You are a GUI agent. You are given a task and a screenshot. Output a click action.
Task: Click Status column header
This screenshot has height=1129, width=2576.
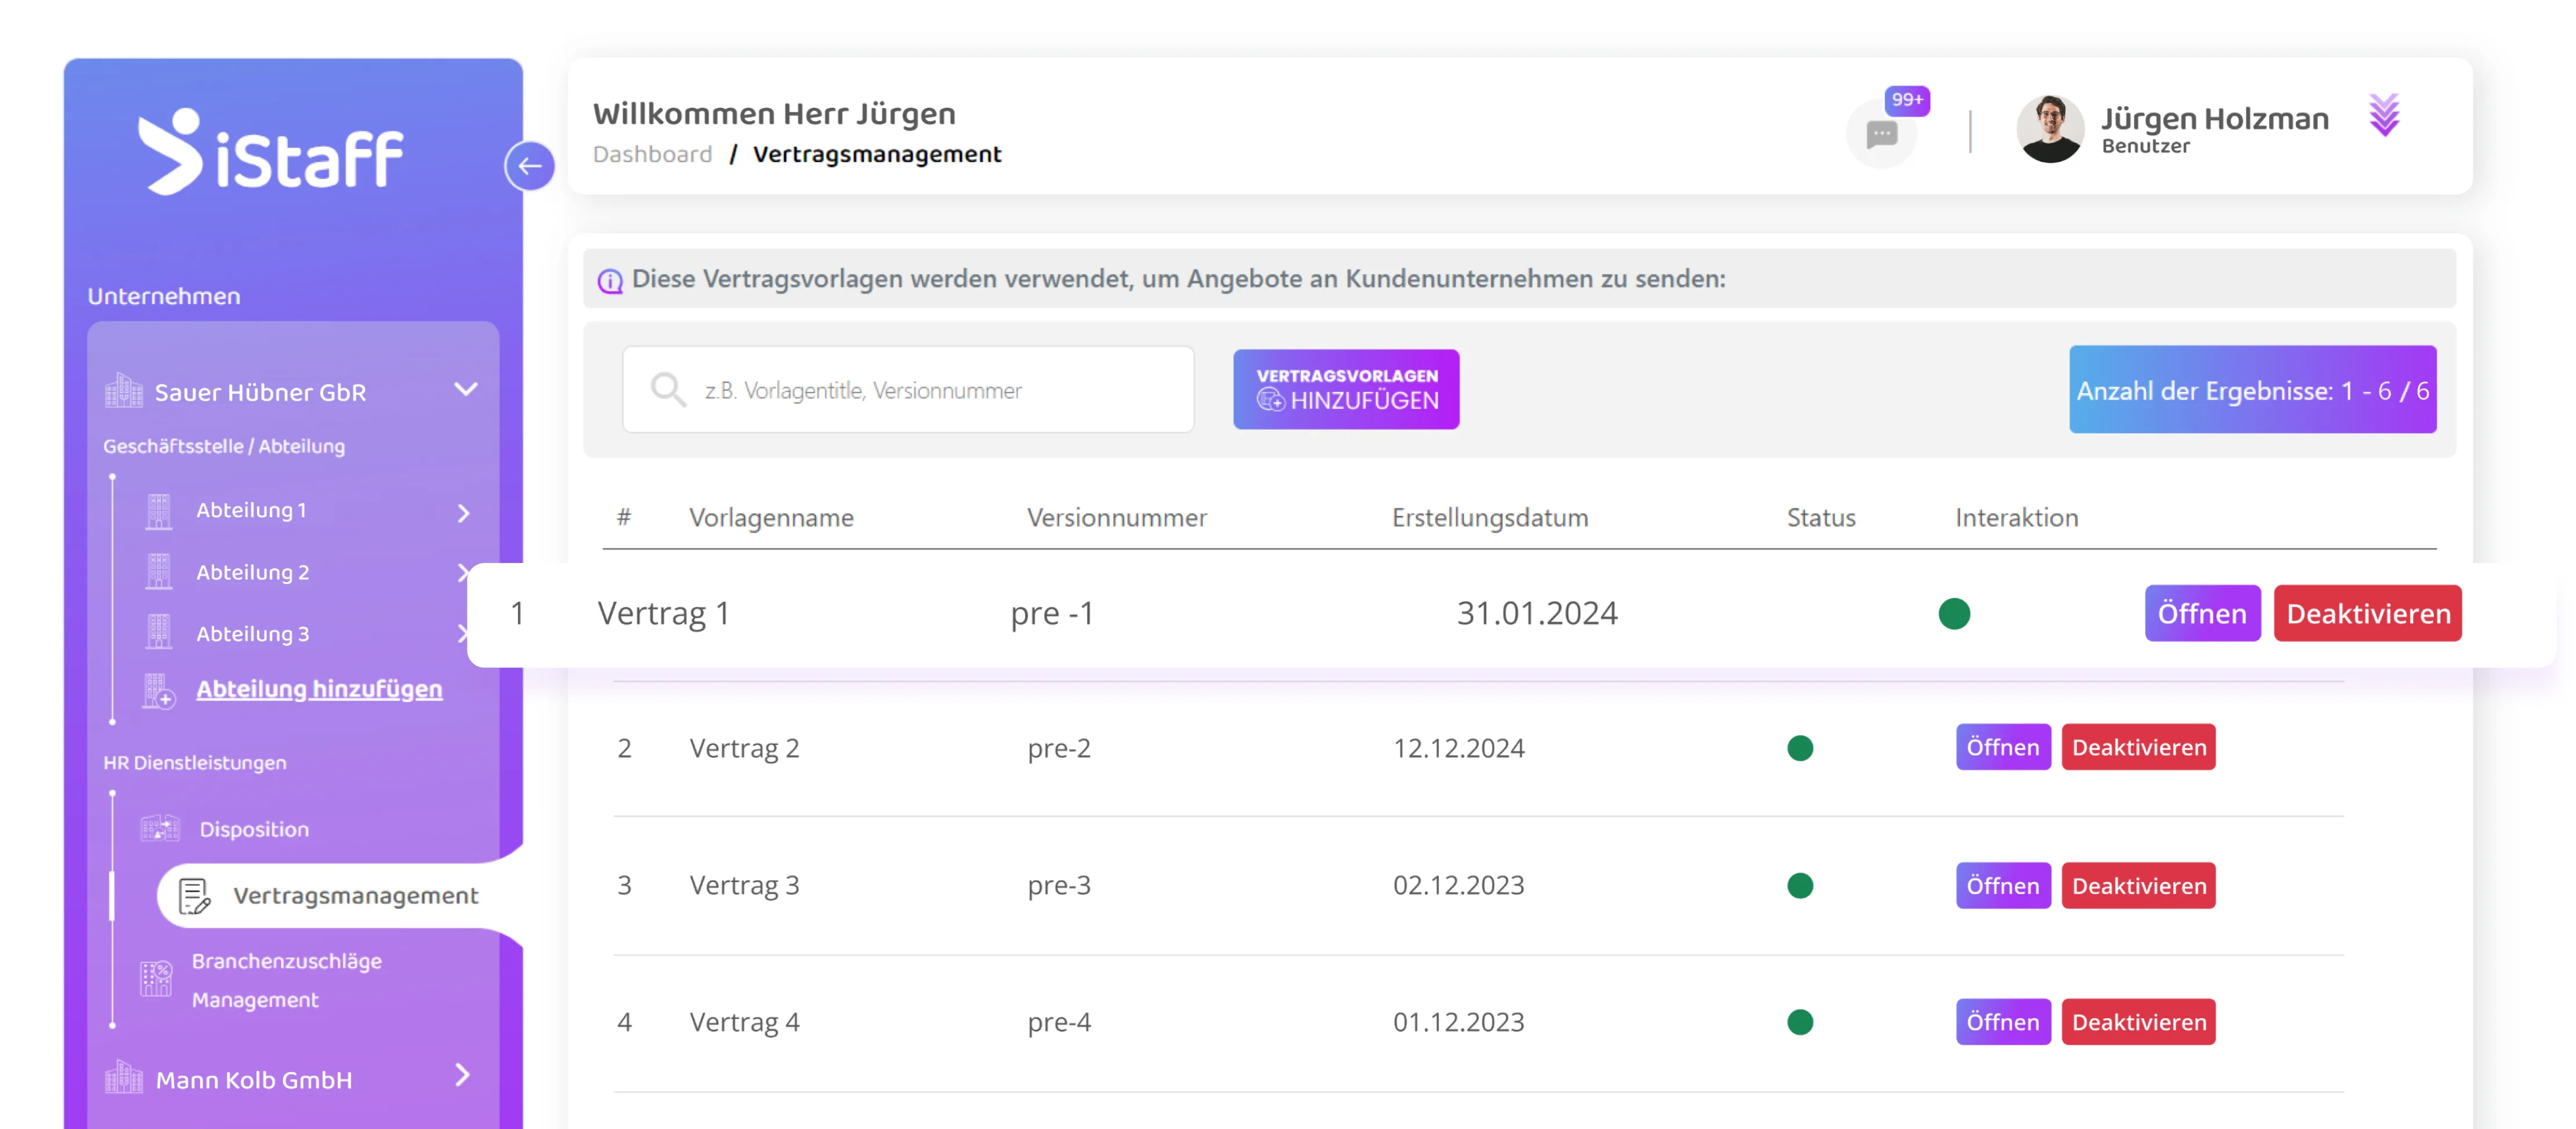pyautogui.click(x=1821, y=518)
